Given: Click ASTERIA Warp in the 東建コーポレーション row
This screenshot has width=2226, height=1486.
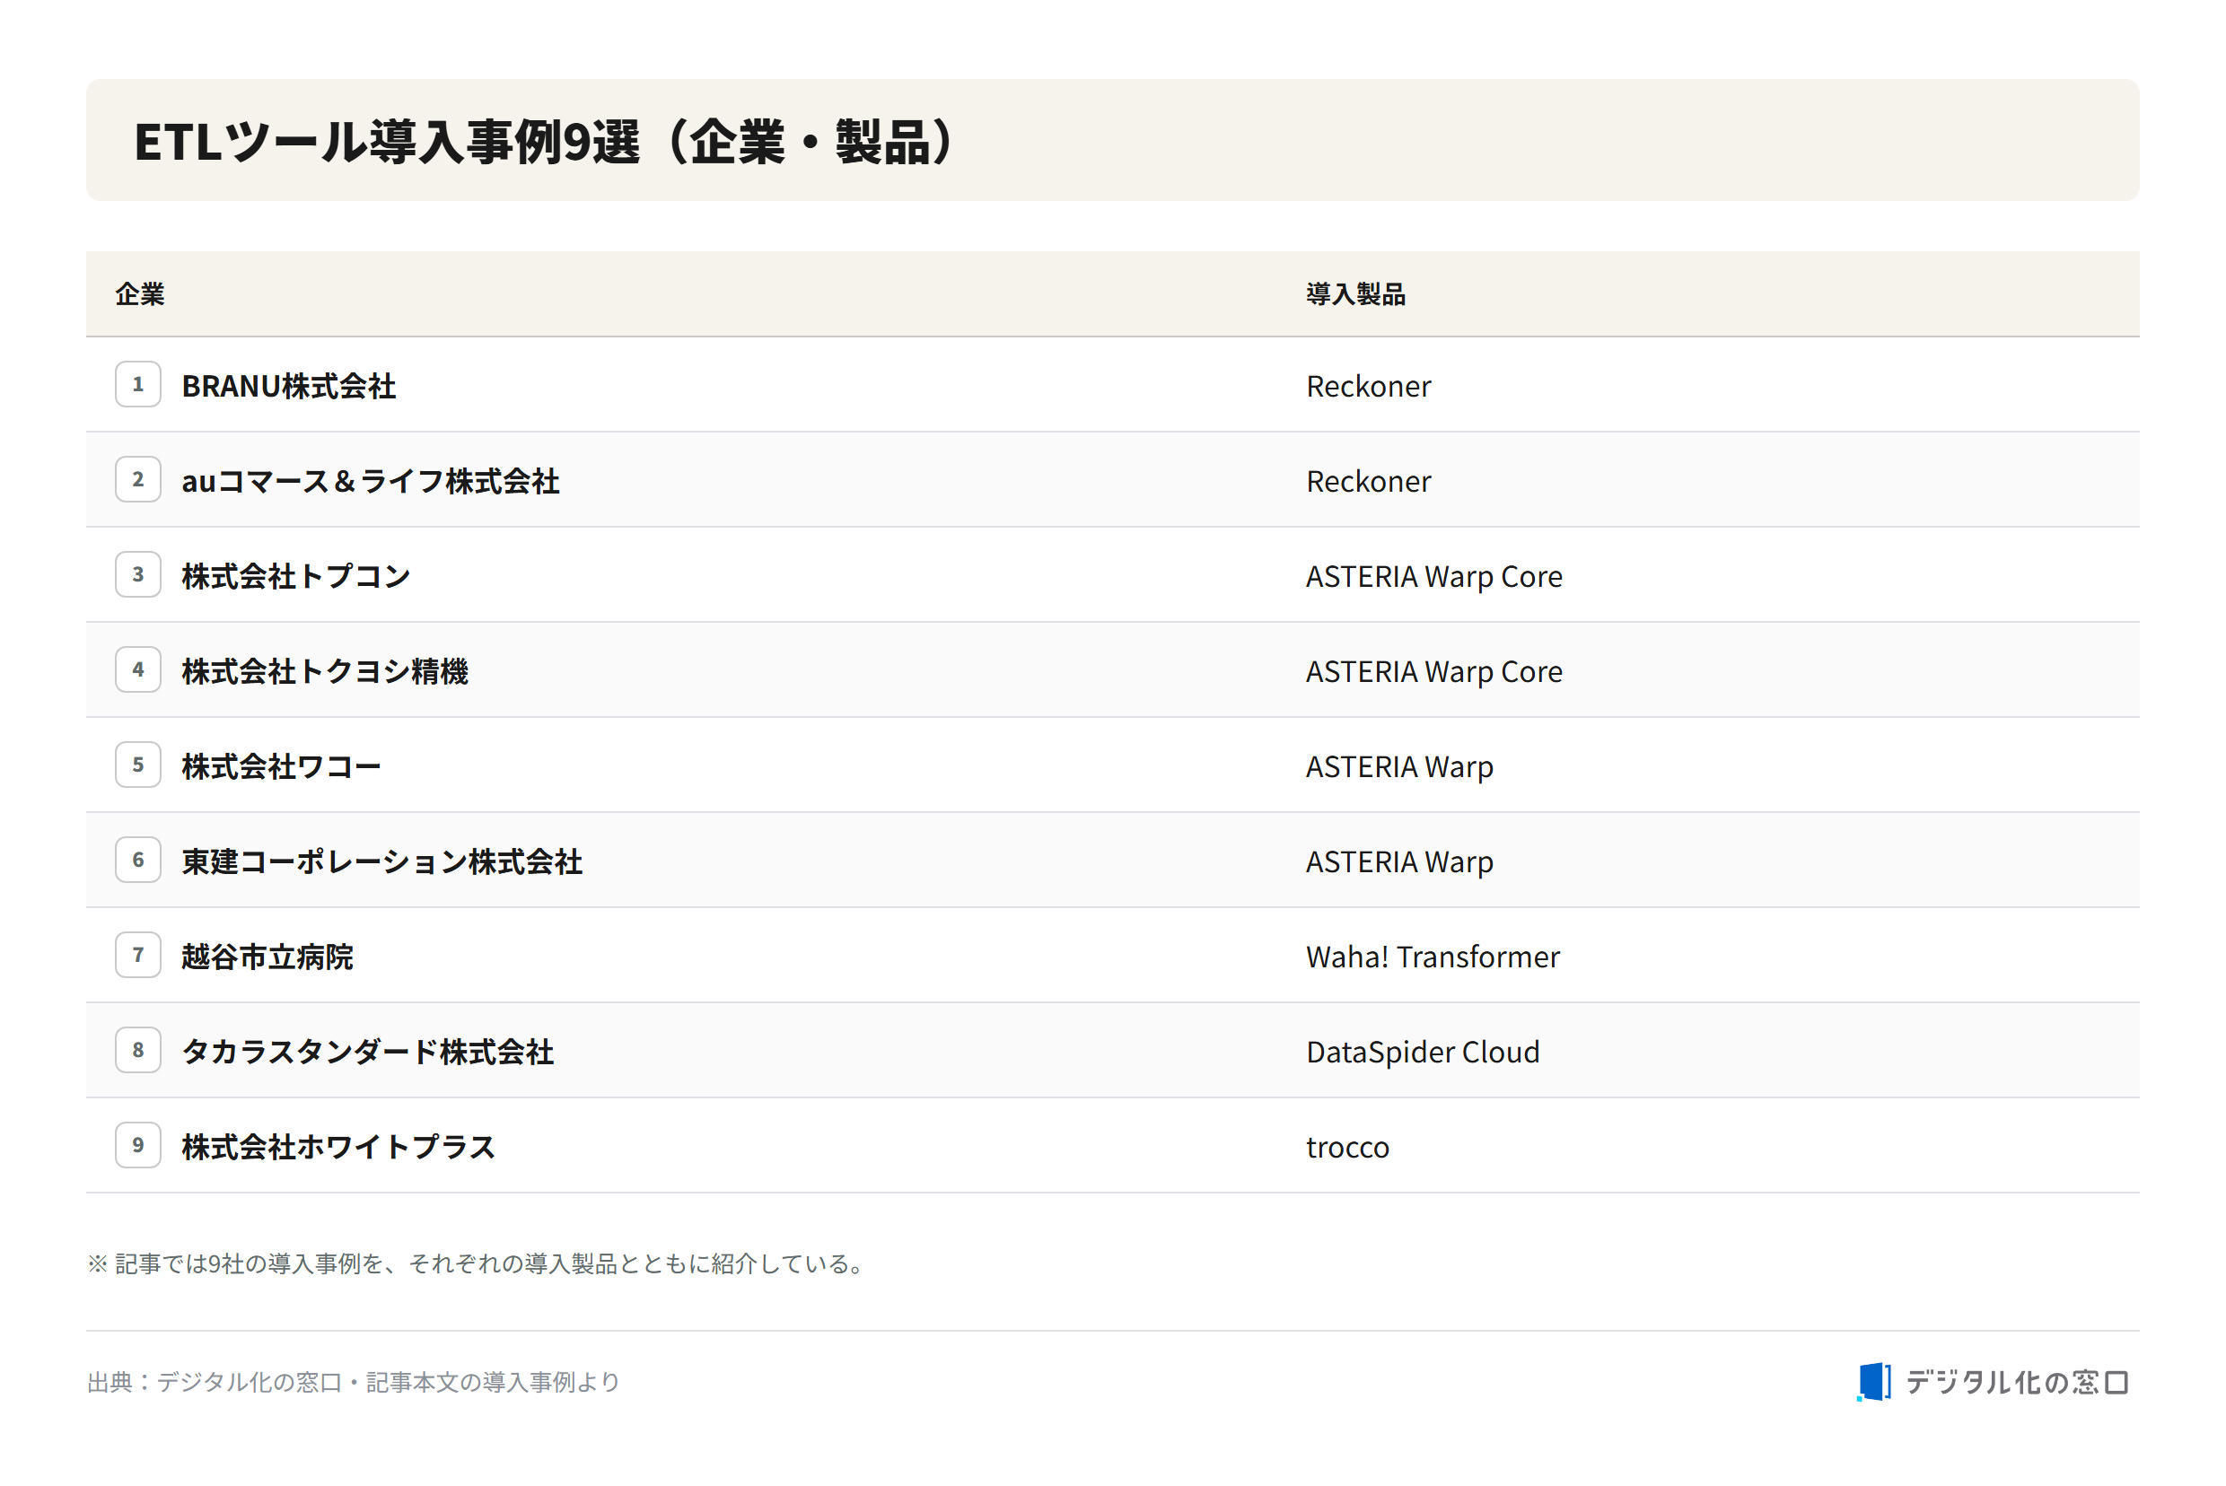Looking at the screenshot, I should pos(1399,861).
